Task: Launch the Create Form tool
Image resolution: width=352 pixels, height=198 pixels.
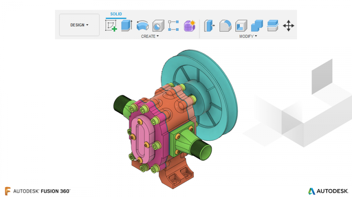Action: 190,26
